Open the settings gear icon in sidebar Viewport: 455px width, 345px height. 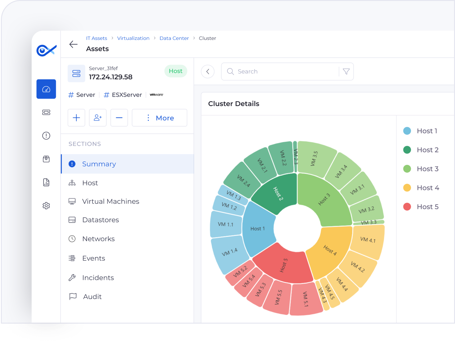point(46,206)
